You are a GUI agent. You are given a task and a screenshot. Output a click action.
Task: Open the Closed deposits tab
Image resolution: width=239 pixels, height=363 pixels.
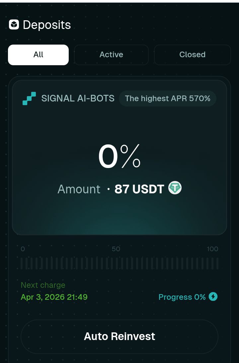click(x=192, y=55)
